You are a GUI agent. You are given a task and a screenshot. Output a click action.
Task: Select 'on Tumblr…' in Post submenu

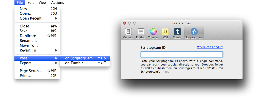pyautogui.click(x=85, y=63)
